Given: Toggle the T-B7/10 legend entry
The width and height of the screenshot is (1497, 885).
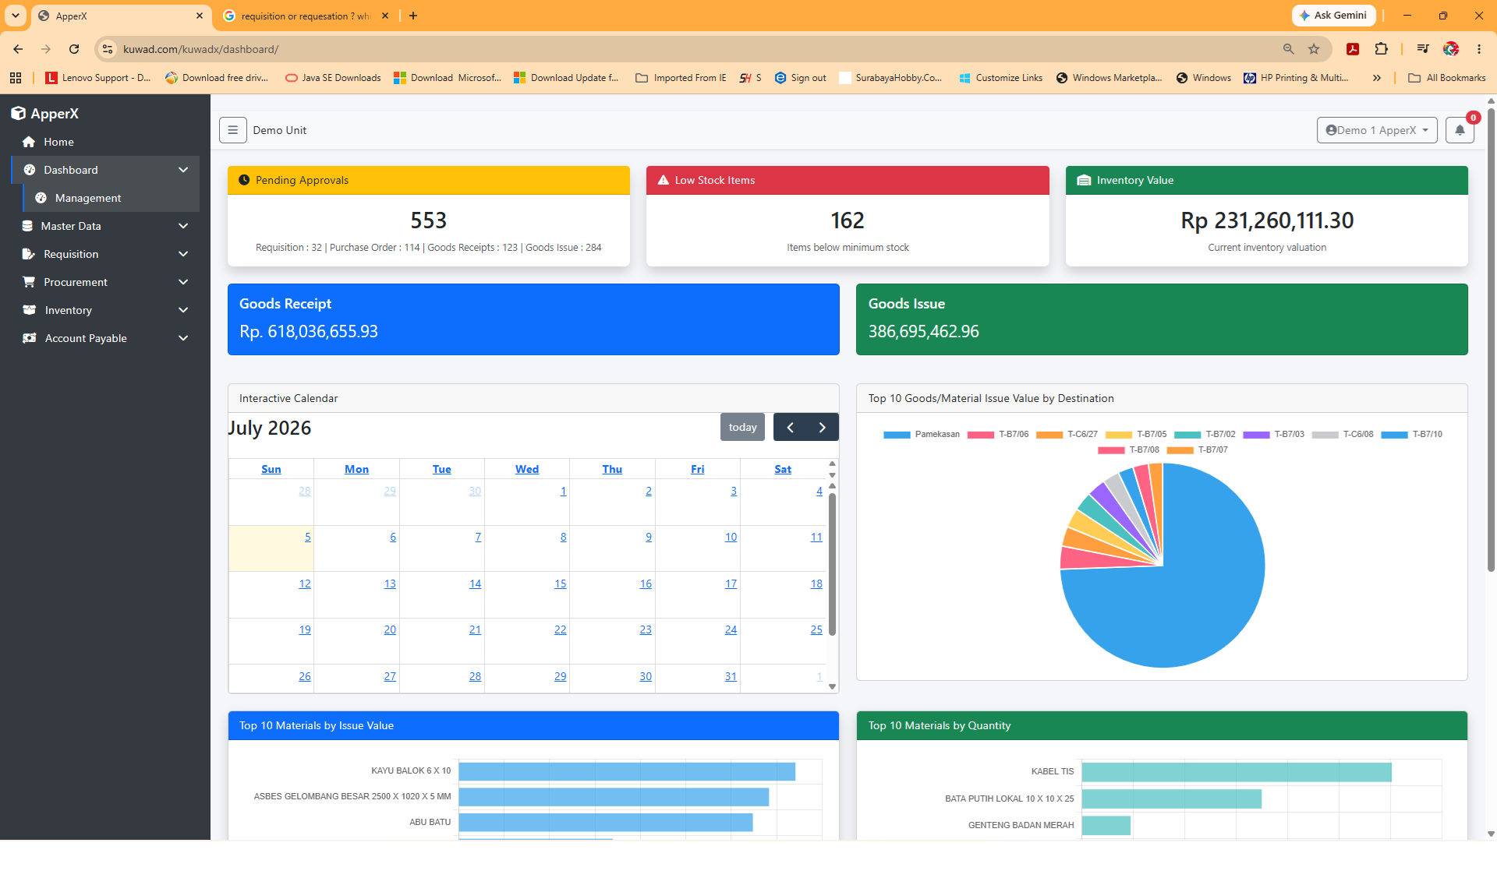Looking at the screenshot, I should (x=1411, y=435).
